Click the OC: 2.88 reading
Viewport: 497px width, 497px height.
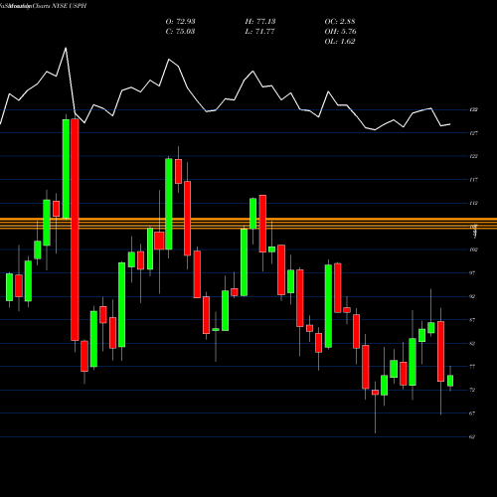tap(340, 22)
